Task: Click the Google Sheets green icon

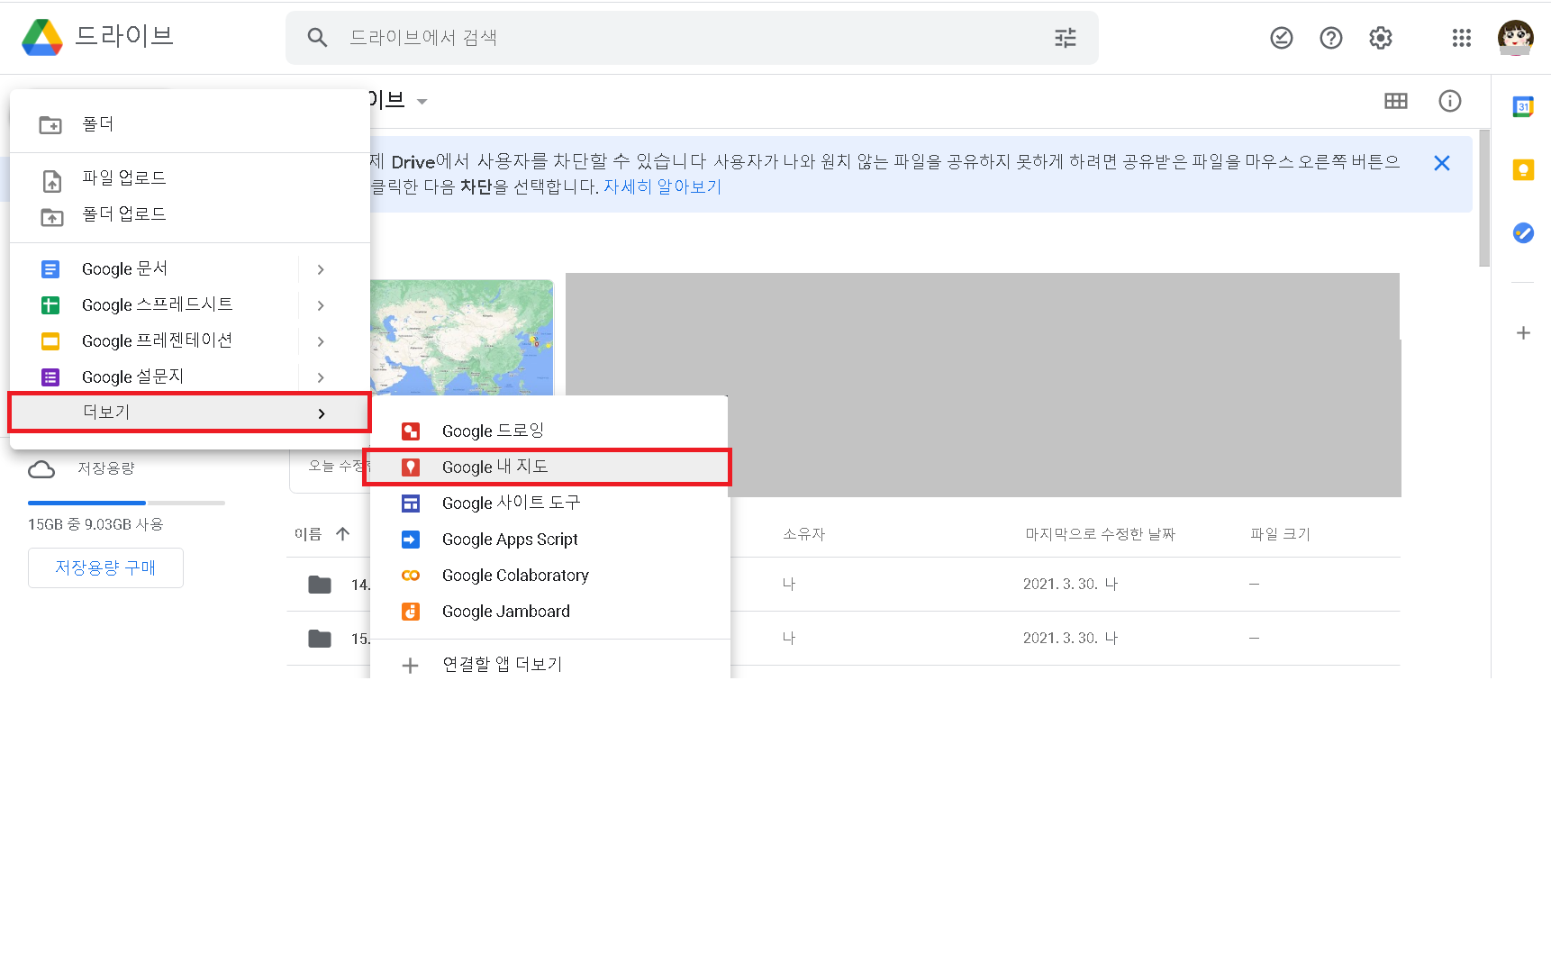Action: click(x=50, y=305)
